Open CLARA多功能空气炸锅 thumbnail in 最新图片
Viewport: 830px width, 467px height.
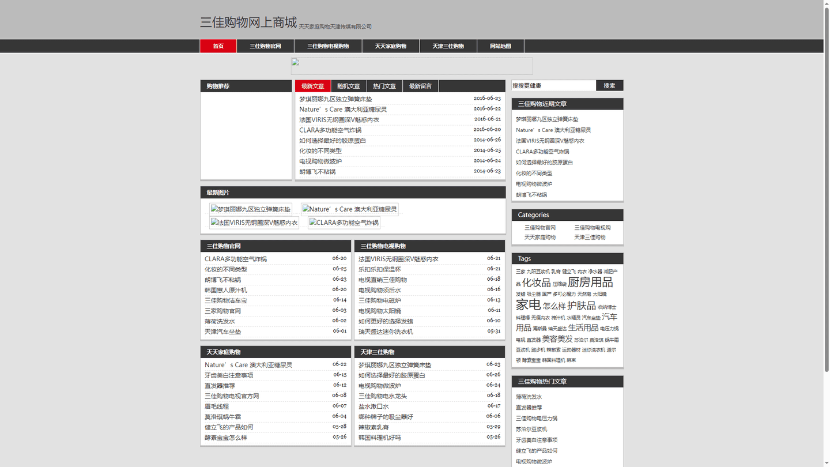pyautogui.click(x=344, y=223)
